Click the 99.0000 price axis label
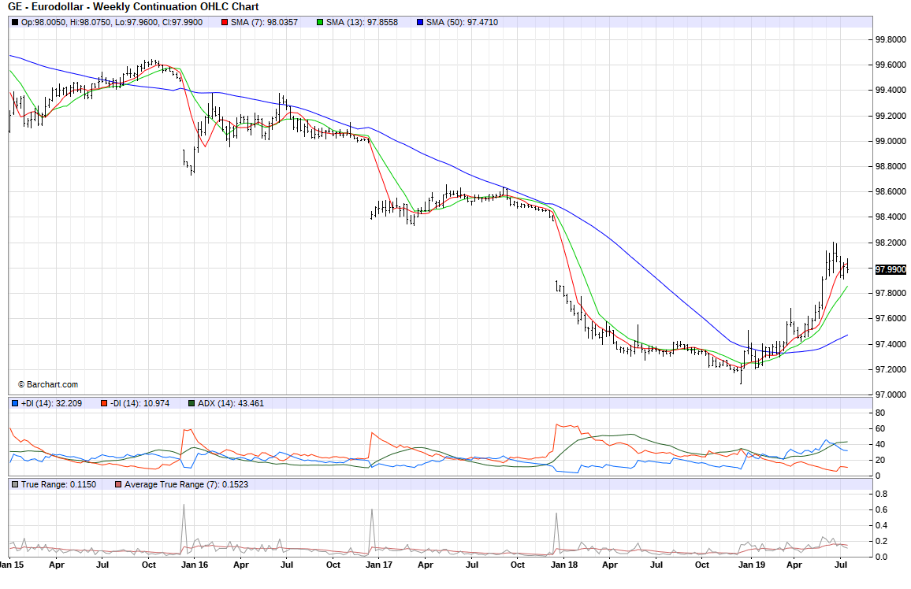Viewport: 911px width, 589px height. (x=891, y=141)
